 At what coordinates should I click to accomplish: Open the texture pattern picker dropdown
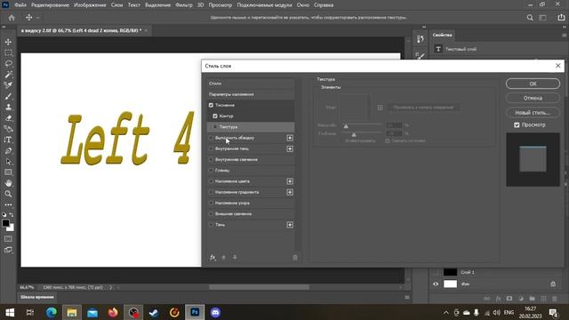tap(369, 108)
